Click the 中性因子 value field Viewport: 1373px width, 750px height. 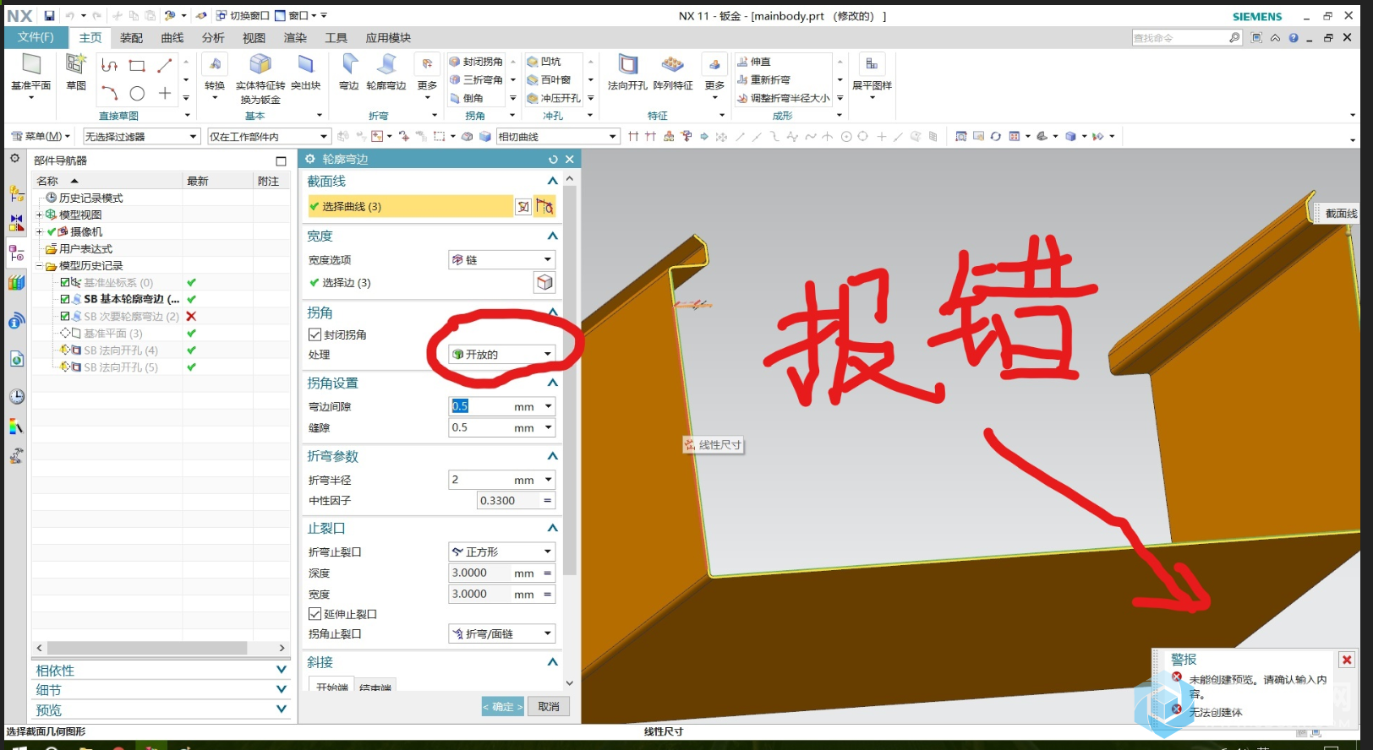click(507, 500)
